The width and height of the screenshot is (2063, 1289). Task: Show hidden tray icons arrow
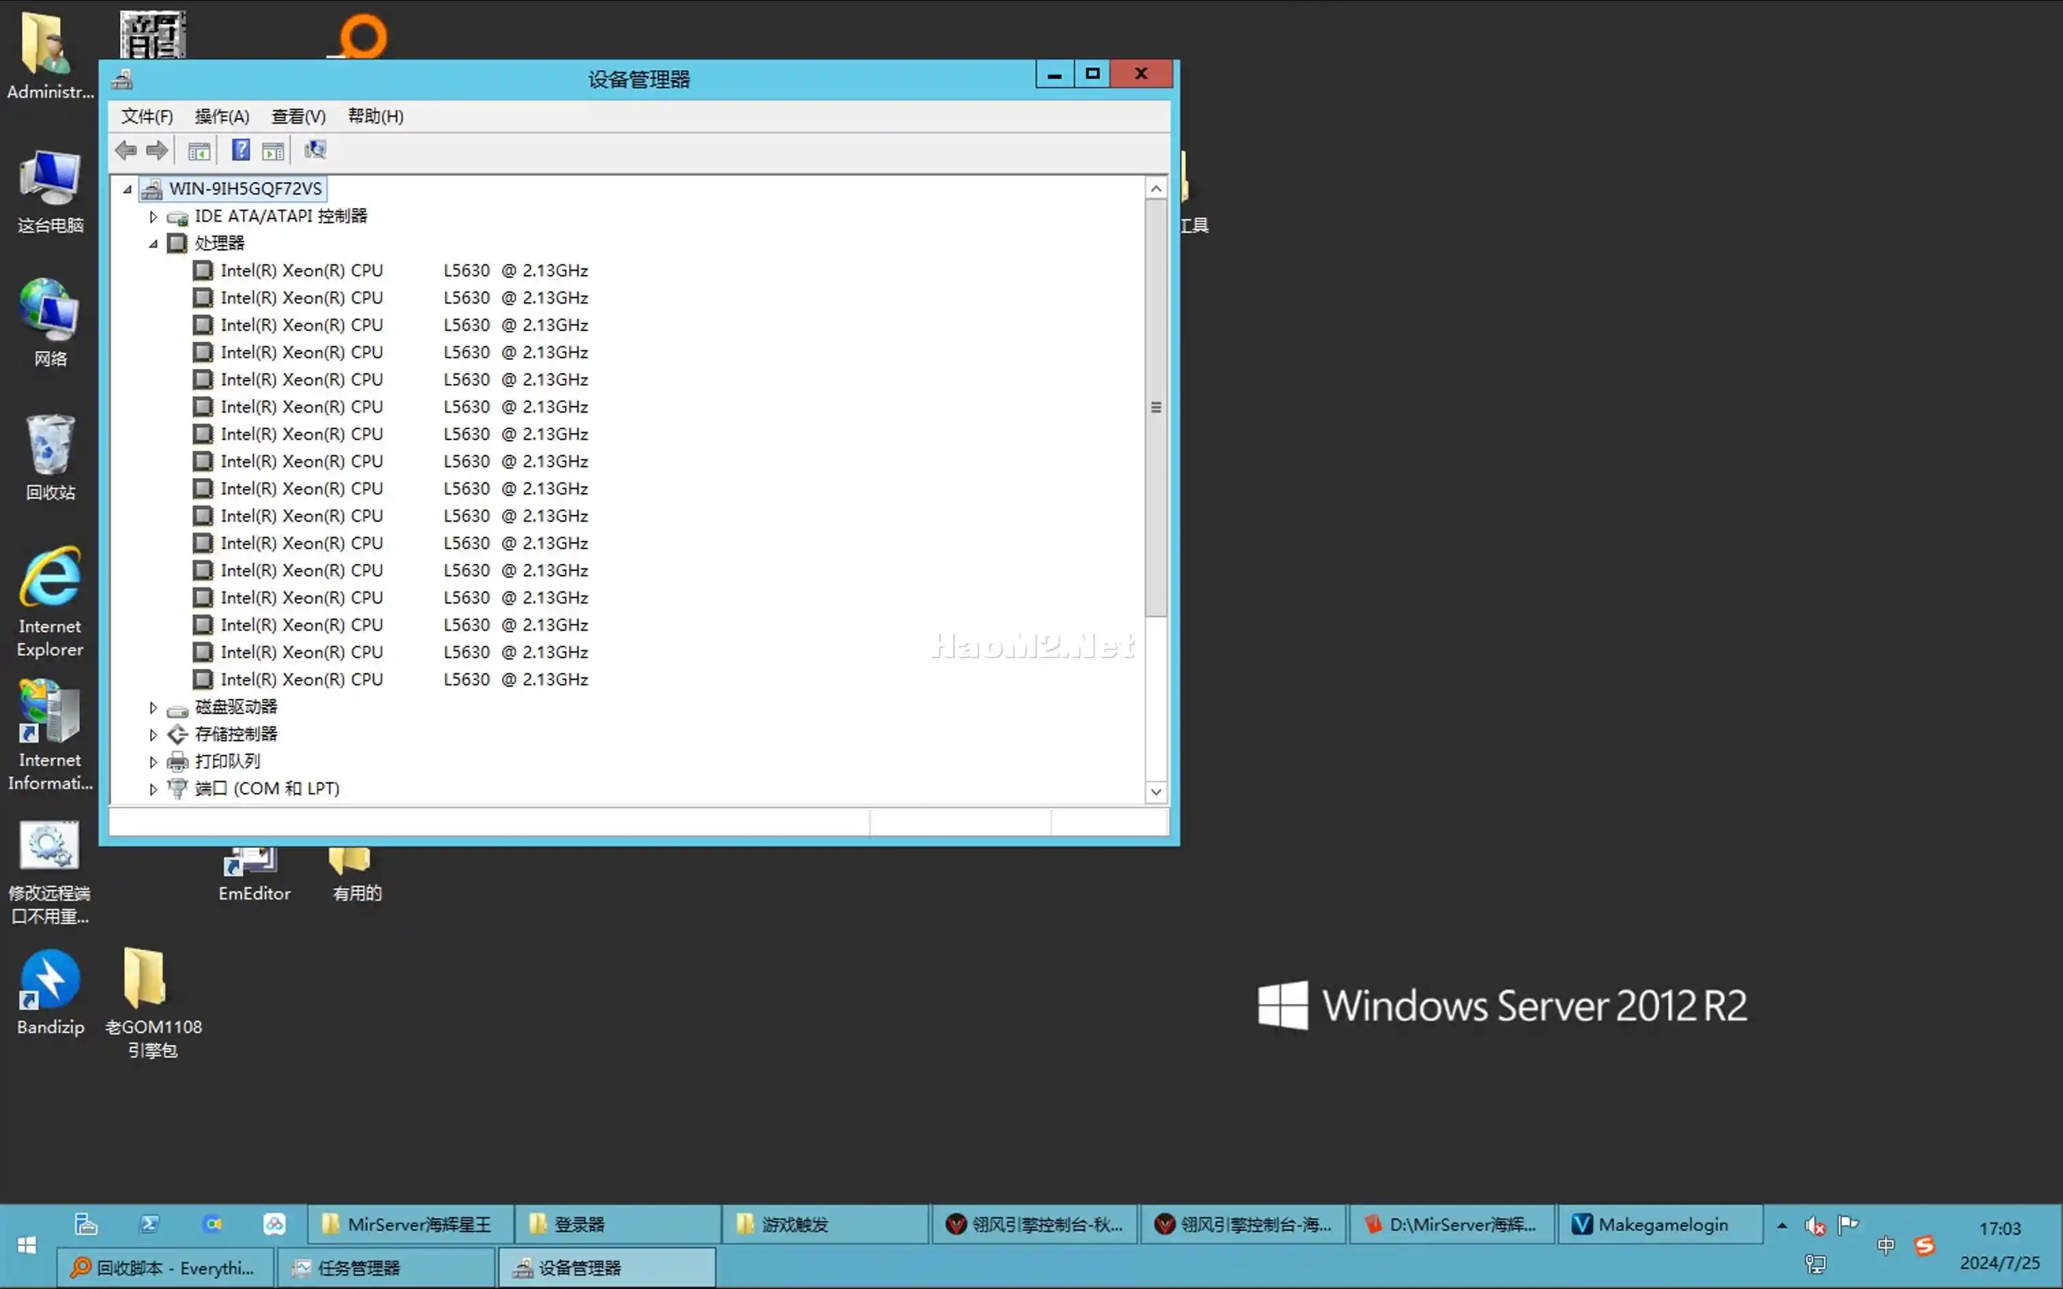click(1782, 1226)
